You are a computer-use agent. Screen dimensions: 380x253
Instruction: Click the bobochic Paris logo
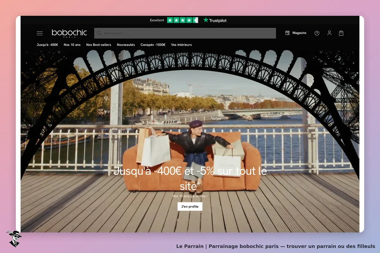[x=69, y=33]
